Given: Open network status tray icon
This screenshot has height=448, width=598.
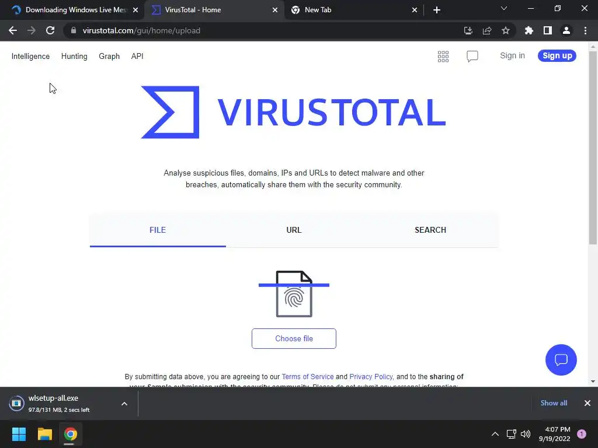Looking at the screenshot, I should (x=511, y=434).
